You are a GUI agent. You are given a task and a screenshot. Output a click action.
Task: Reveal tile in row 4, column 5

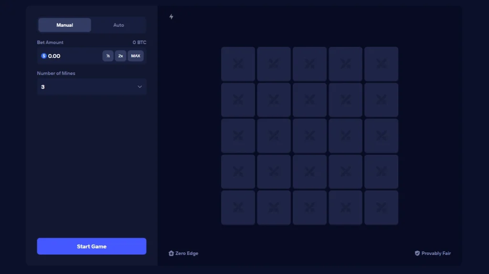click(382, 172)
